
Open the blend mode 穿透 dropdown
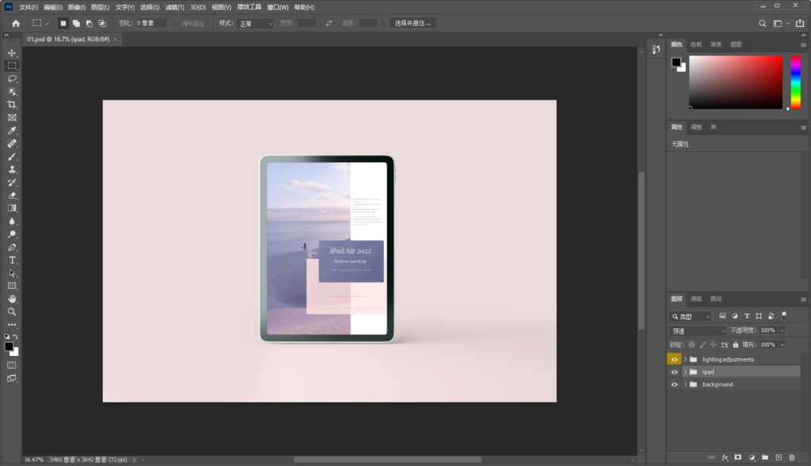(x=698, y=331)
